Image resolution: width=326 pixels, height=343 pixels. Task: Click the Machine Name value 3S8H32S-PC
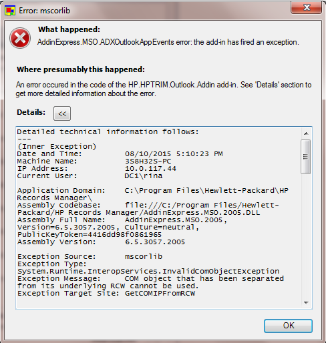tap(148, 161)
